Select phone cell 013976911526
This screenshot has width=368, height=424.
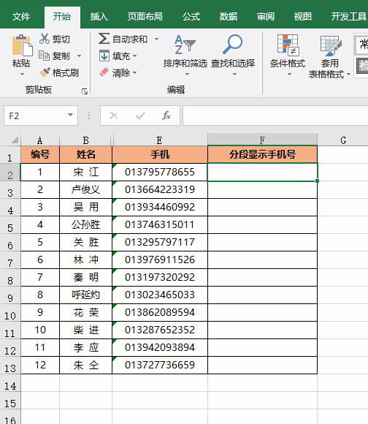[160, 260]
